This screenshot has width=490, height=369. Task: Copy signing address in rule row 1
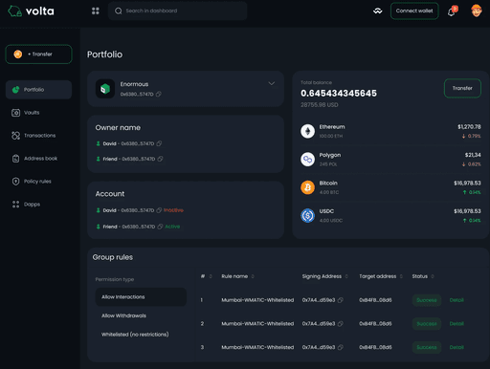[x=341, y=300]
